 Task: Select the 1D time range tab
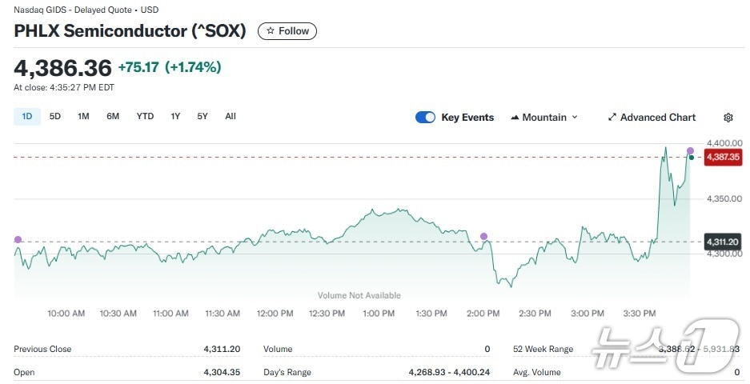tap(26, 117)
